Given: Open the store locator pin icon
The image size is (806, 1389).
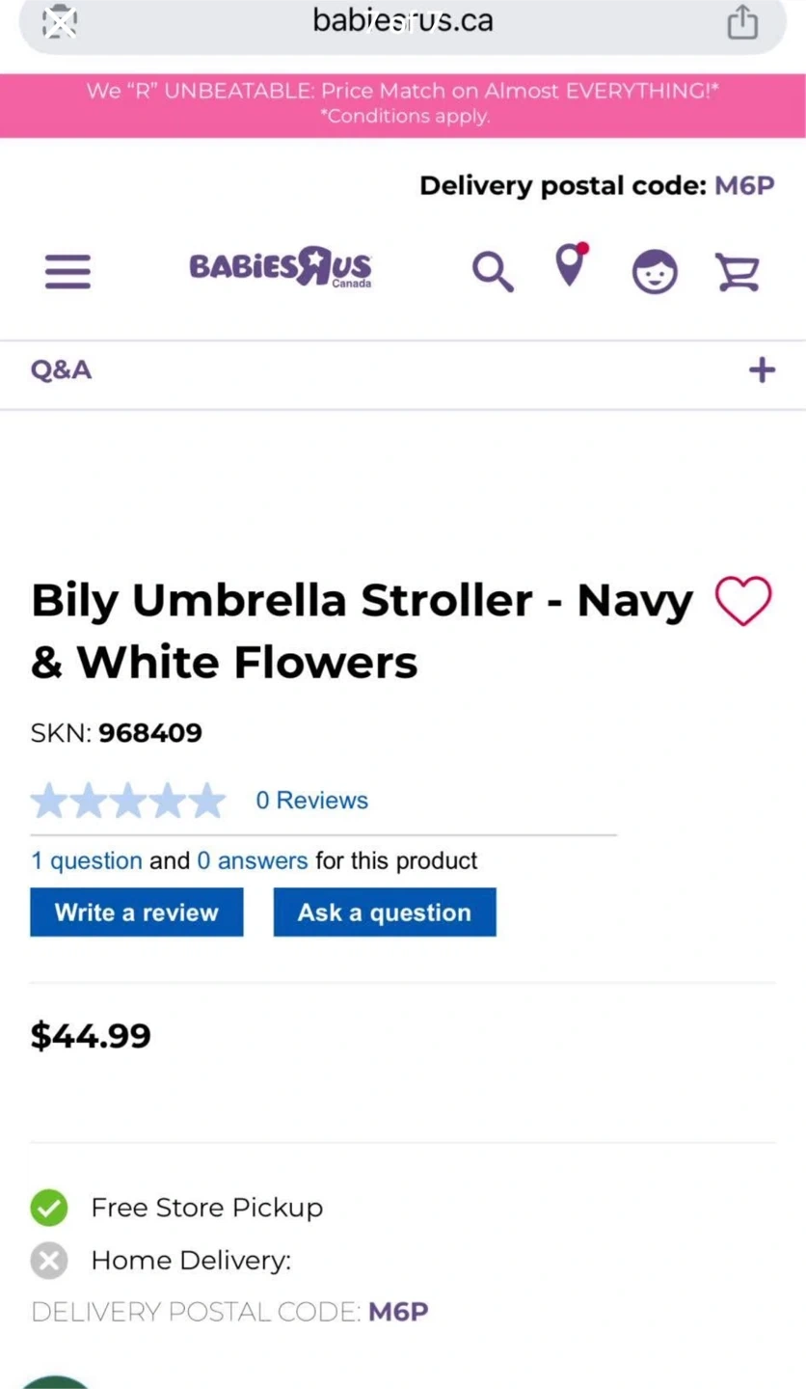Looking at the screenshot, I should tap(571, 265).
